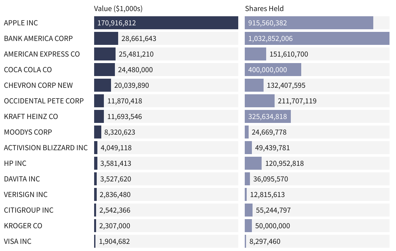396x251 pixels.
Task: Click Apple's 170,916,812 value bar
Action: (x=166, y=23)
